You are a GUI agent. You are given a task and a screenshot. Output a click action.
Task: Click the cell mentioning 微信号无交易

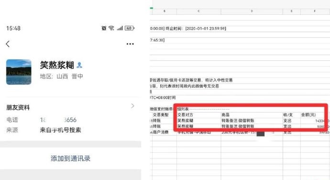184,86
